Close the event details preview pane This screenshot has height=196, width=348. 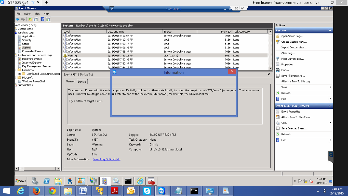[269, 74]
